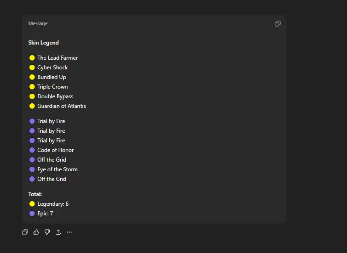347x253 pixels.
Task: Click the Eye of the Storm entry
Action: [58, 169]
